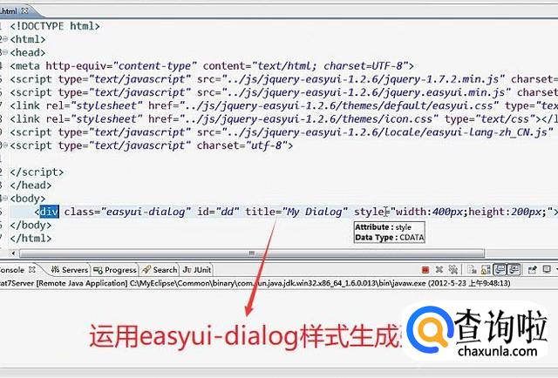Collapse the script charset="utf-8" fold marker

(5, 145)
